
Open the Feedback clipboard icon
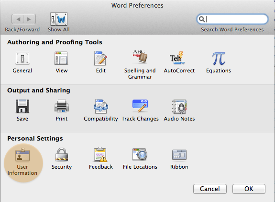point(100,154)
